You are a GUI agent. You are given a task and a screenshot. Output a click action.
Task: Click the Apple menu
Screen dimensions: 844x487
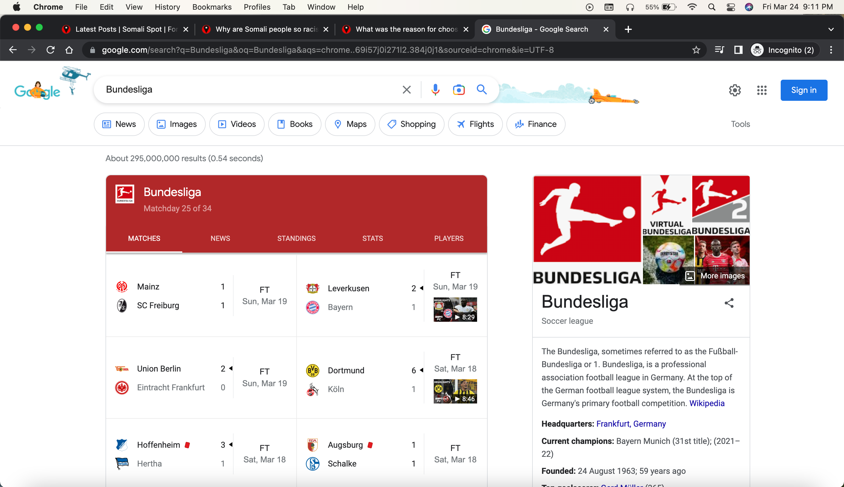click(16, 7)
